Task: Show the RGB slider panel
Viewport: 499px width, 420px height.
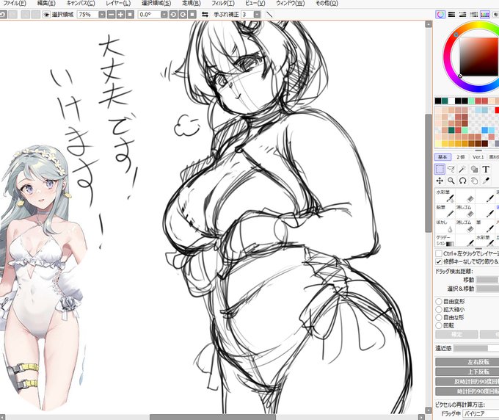Action: (451, 15)
